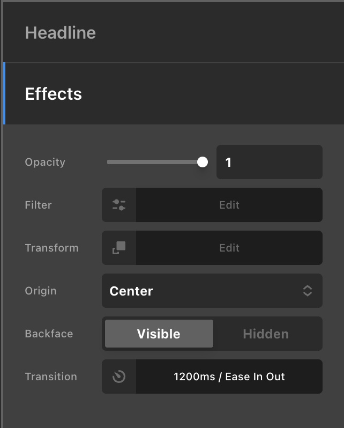This screenshot has width=344, height=428.
Task: Click the Backface label
Action: tap(49, 334)
